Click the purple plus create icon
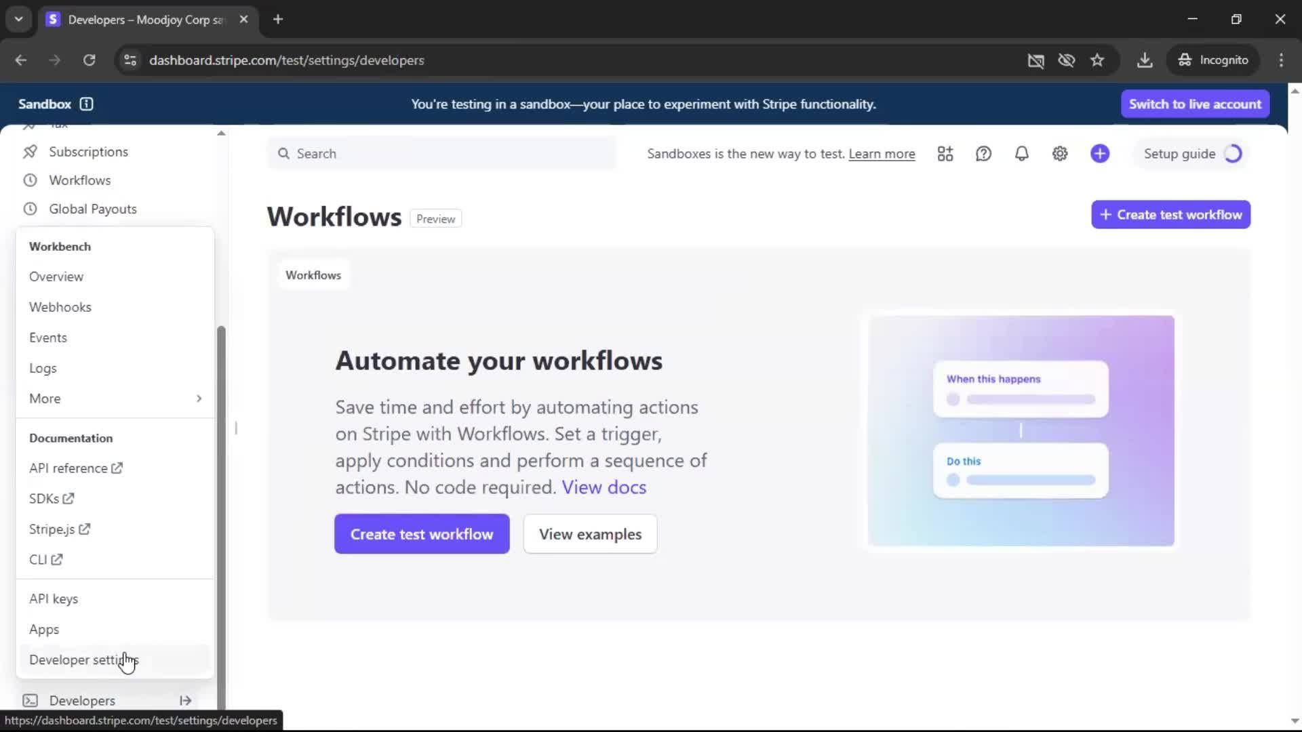 (1100, 154)
